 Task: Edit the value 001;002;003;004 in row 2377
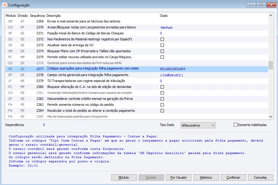tap(172, 69)
